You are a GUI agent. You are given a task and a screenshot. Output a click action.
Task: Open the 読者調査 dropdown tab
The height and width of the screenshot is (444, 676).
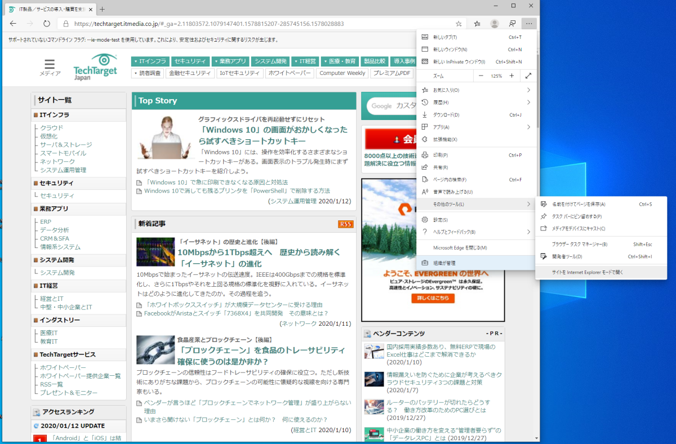(x=148, y=73)
